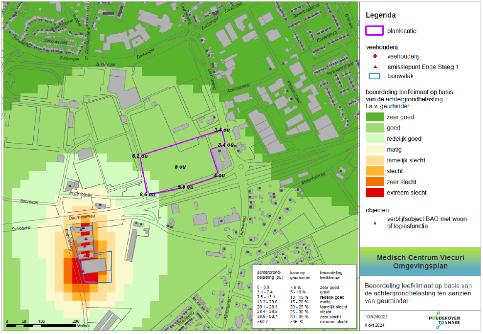
Task: Click the '8,6 ou' label on map
Action: 147,194
